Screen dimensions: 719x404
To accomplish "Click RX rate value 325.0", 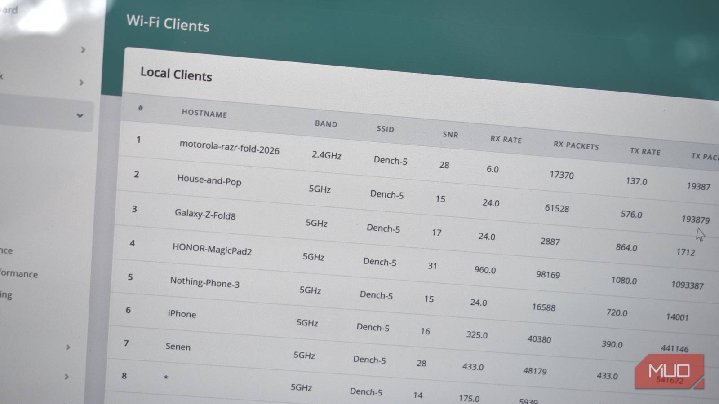I will click(477, 334).
